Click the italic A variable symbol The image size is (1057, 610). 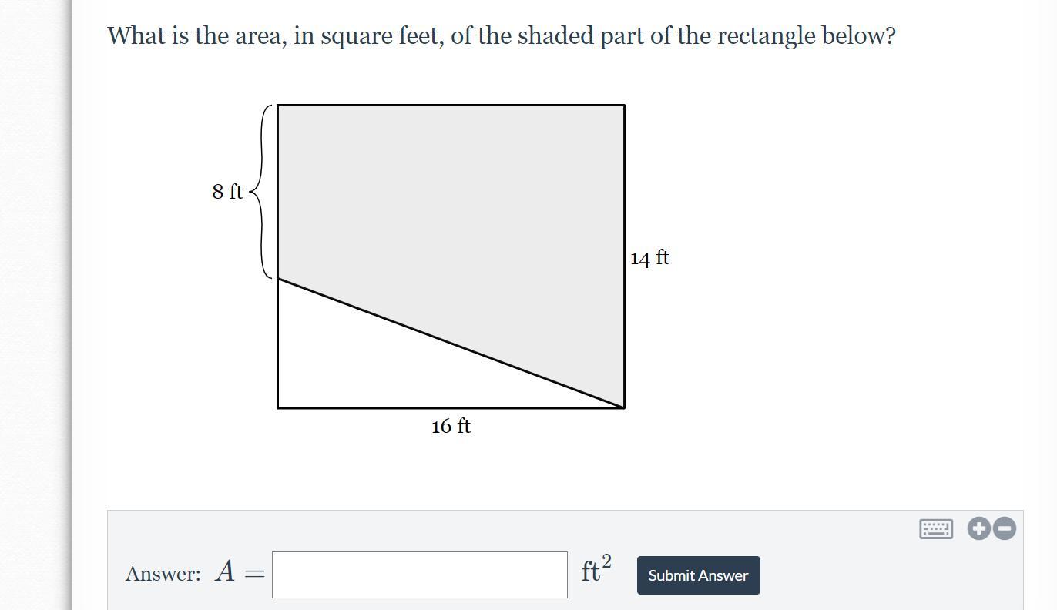(x=226, y=571)
